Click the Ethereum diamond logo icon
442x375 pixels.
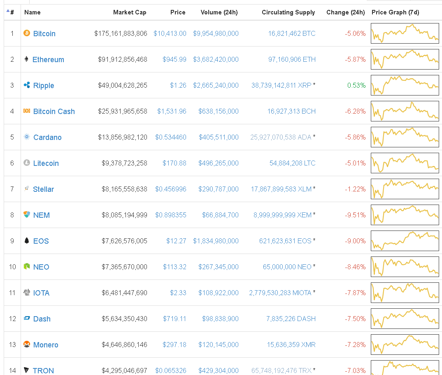pos(27,59)
